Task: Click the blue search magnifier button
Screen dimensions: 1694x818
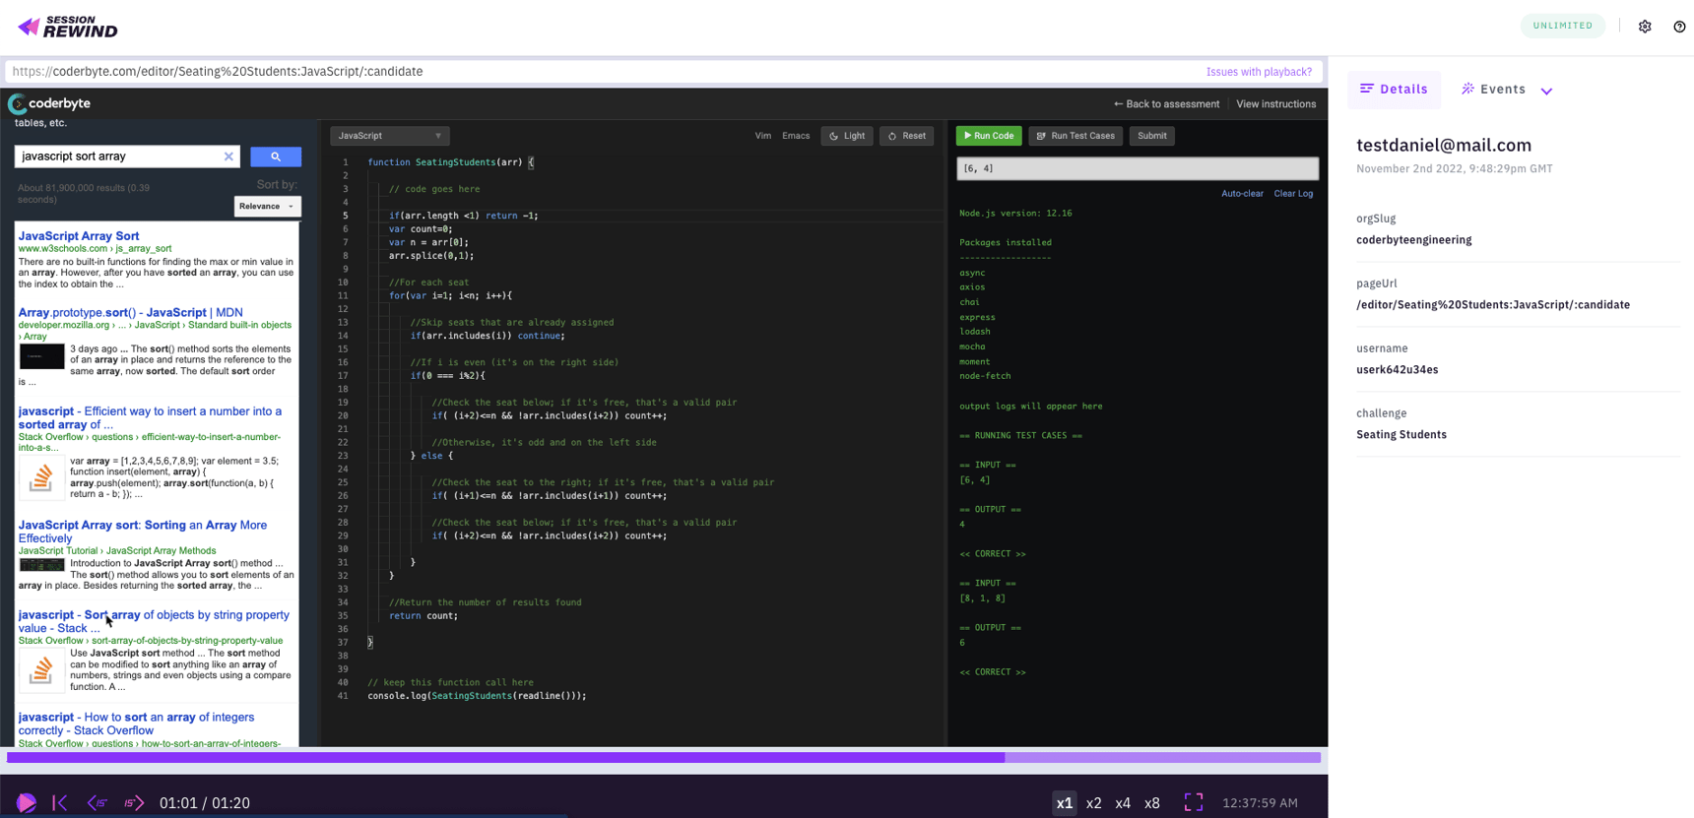Action: coord(276,157)
